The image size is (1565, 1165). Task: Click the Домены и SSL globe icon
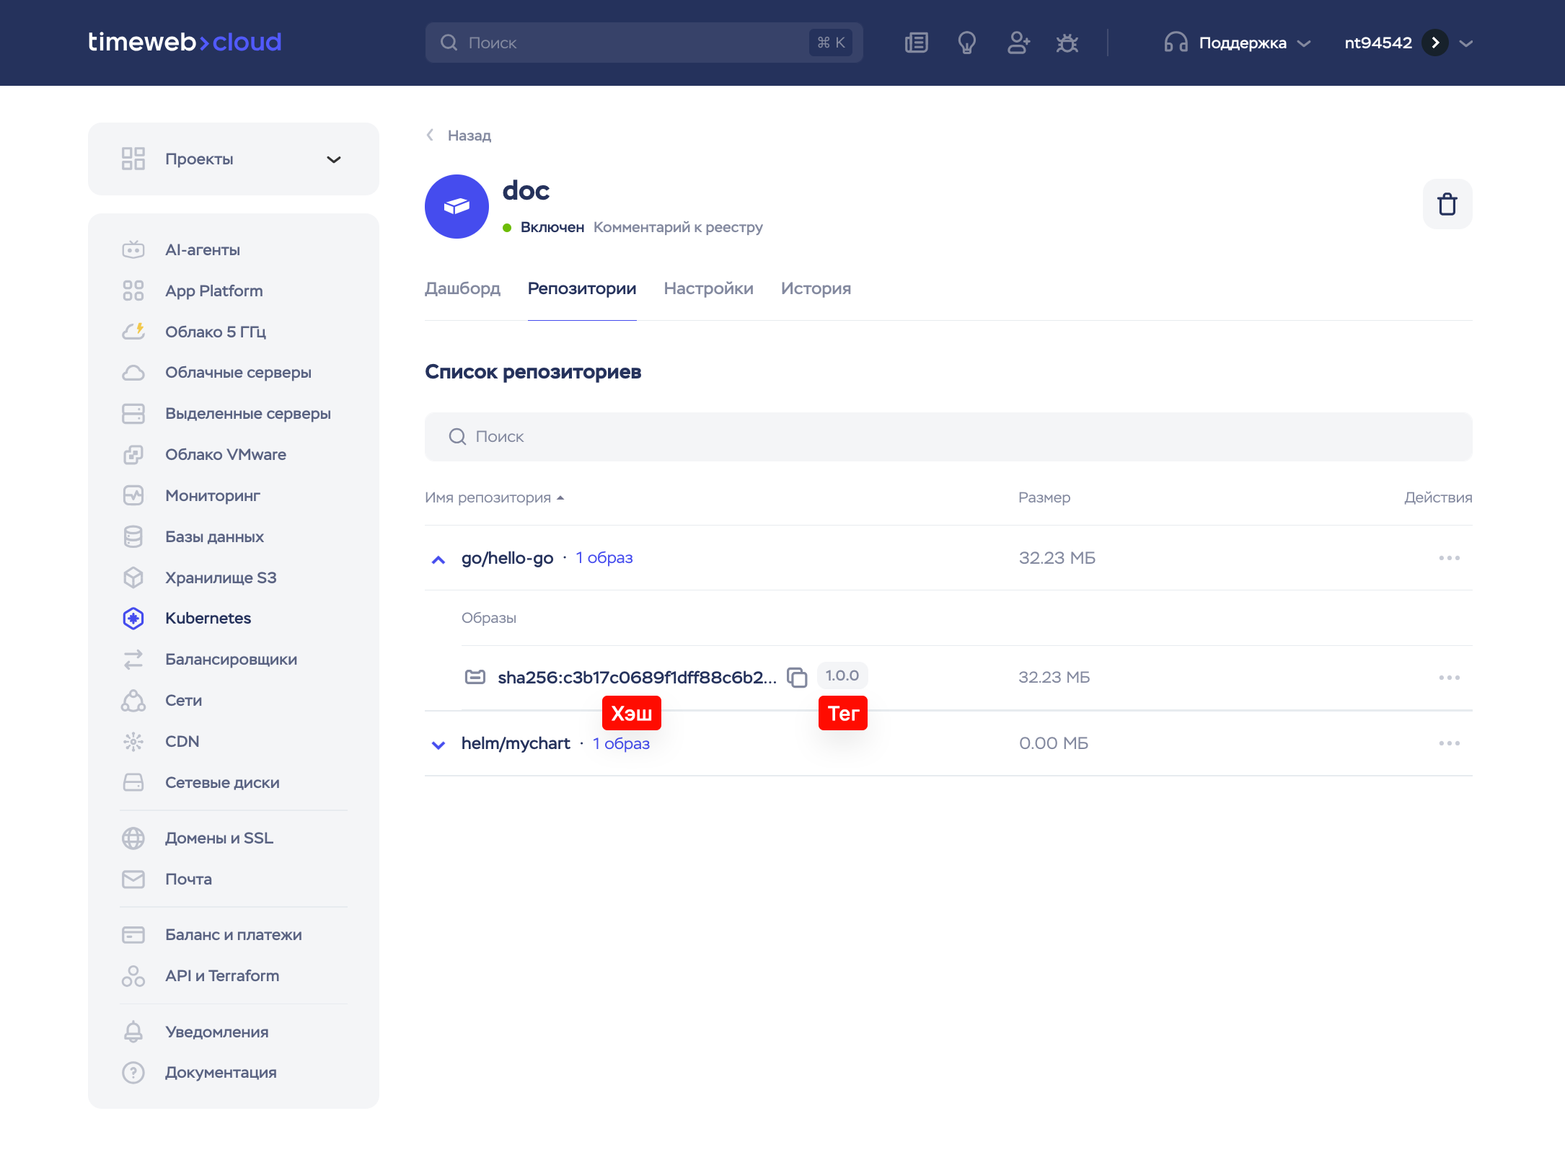click(x=133, y=838)
